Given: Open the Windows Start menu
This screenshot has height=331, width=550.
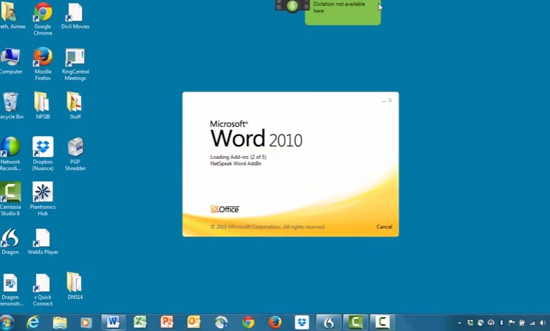Looking at the screenshot, I should coord(7,322).
